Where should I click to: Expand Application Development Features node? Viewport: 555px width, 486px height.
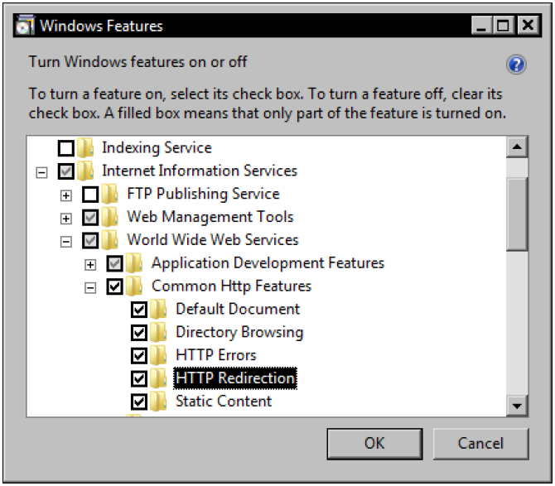(90, 265)
